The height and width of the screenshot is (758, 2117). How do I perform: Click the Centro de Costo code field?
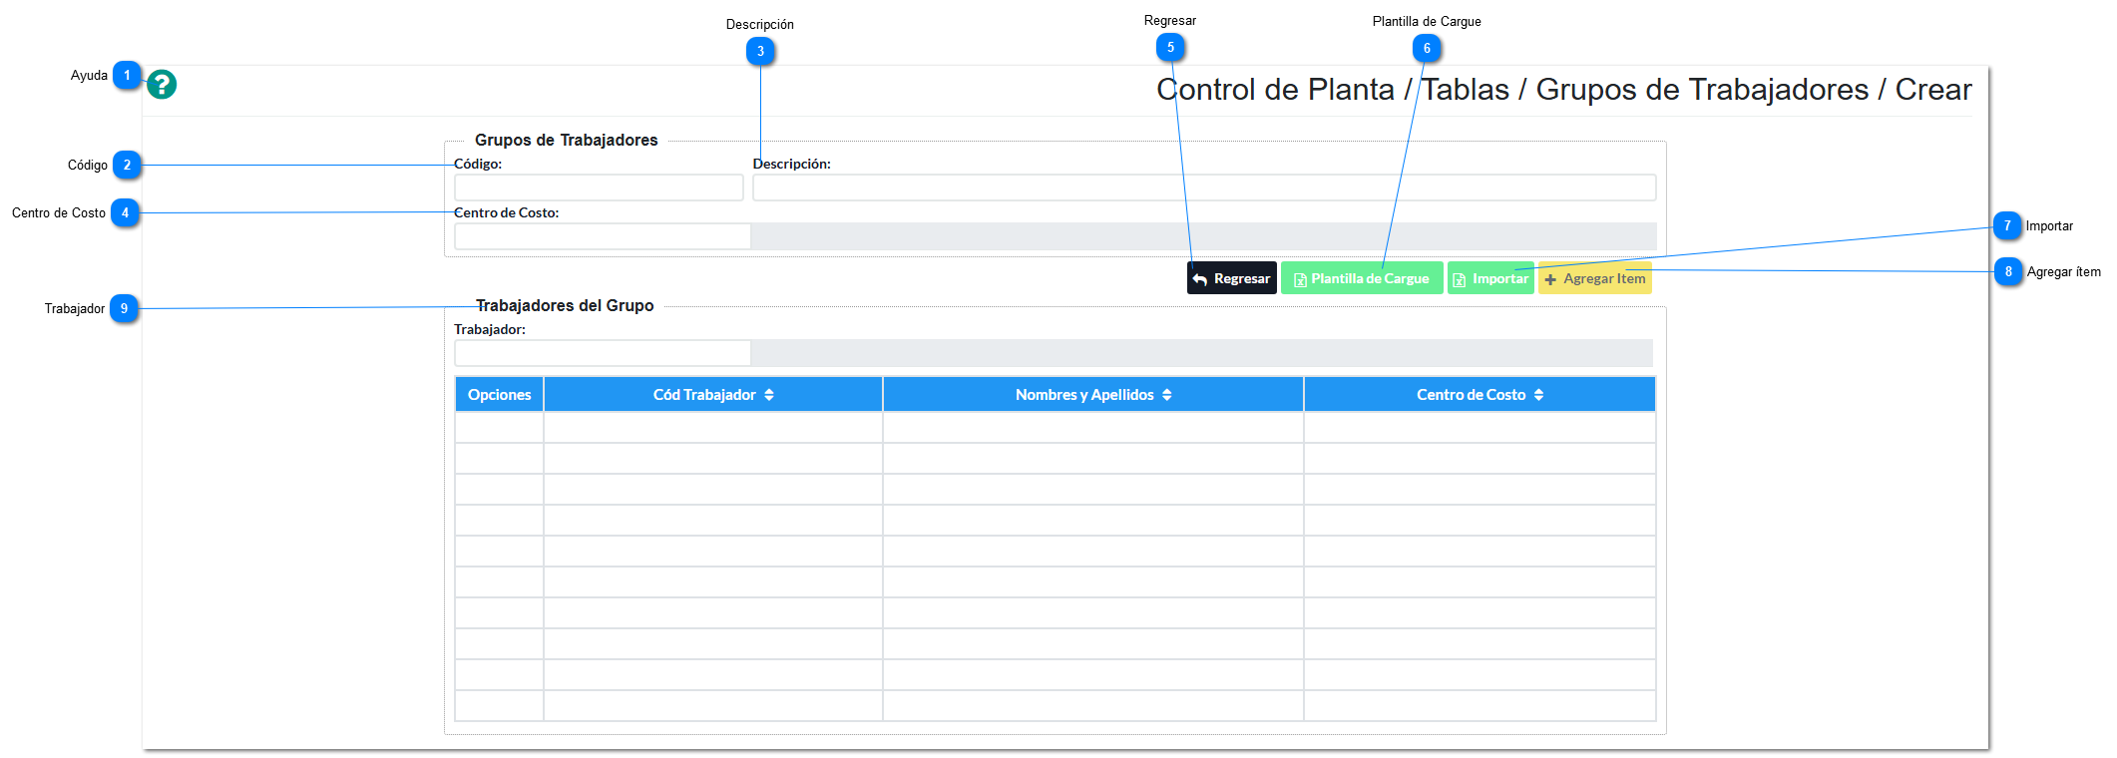[603, 236]
